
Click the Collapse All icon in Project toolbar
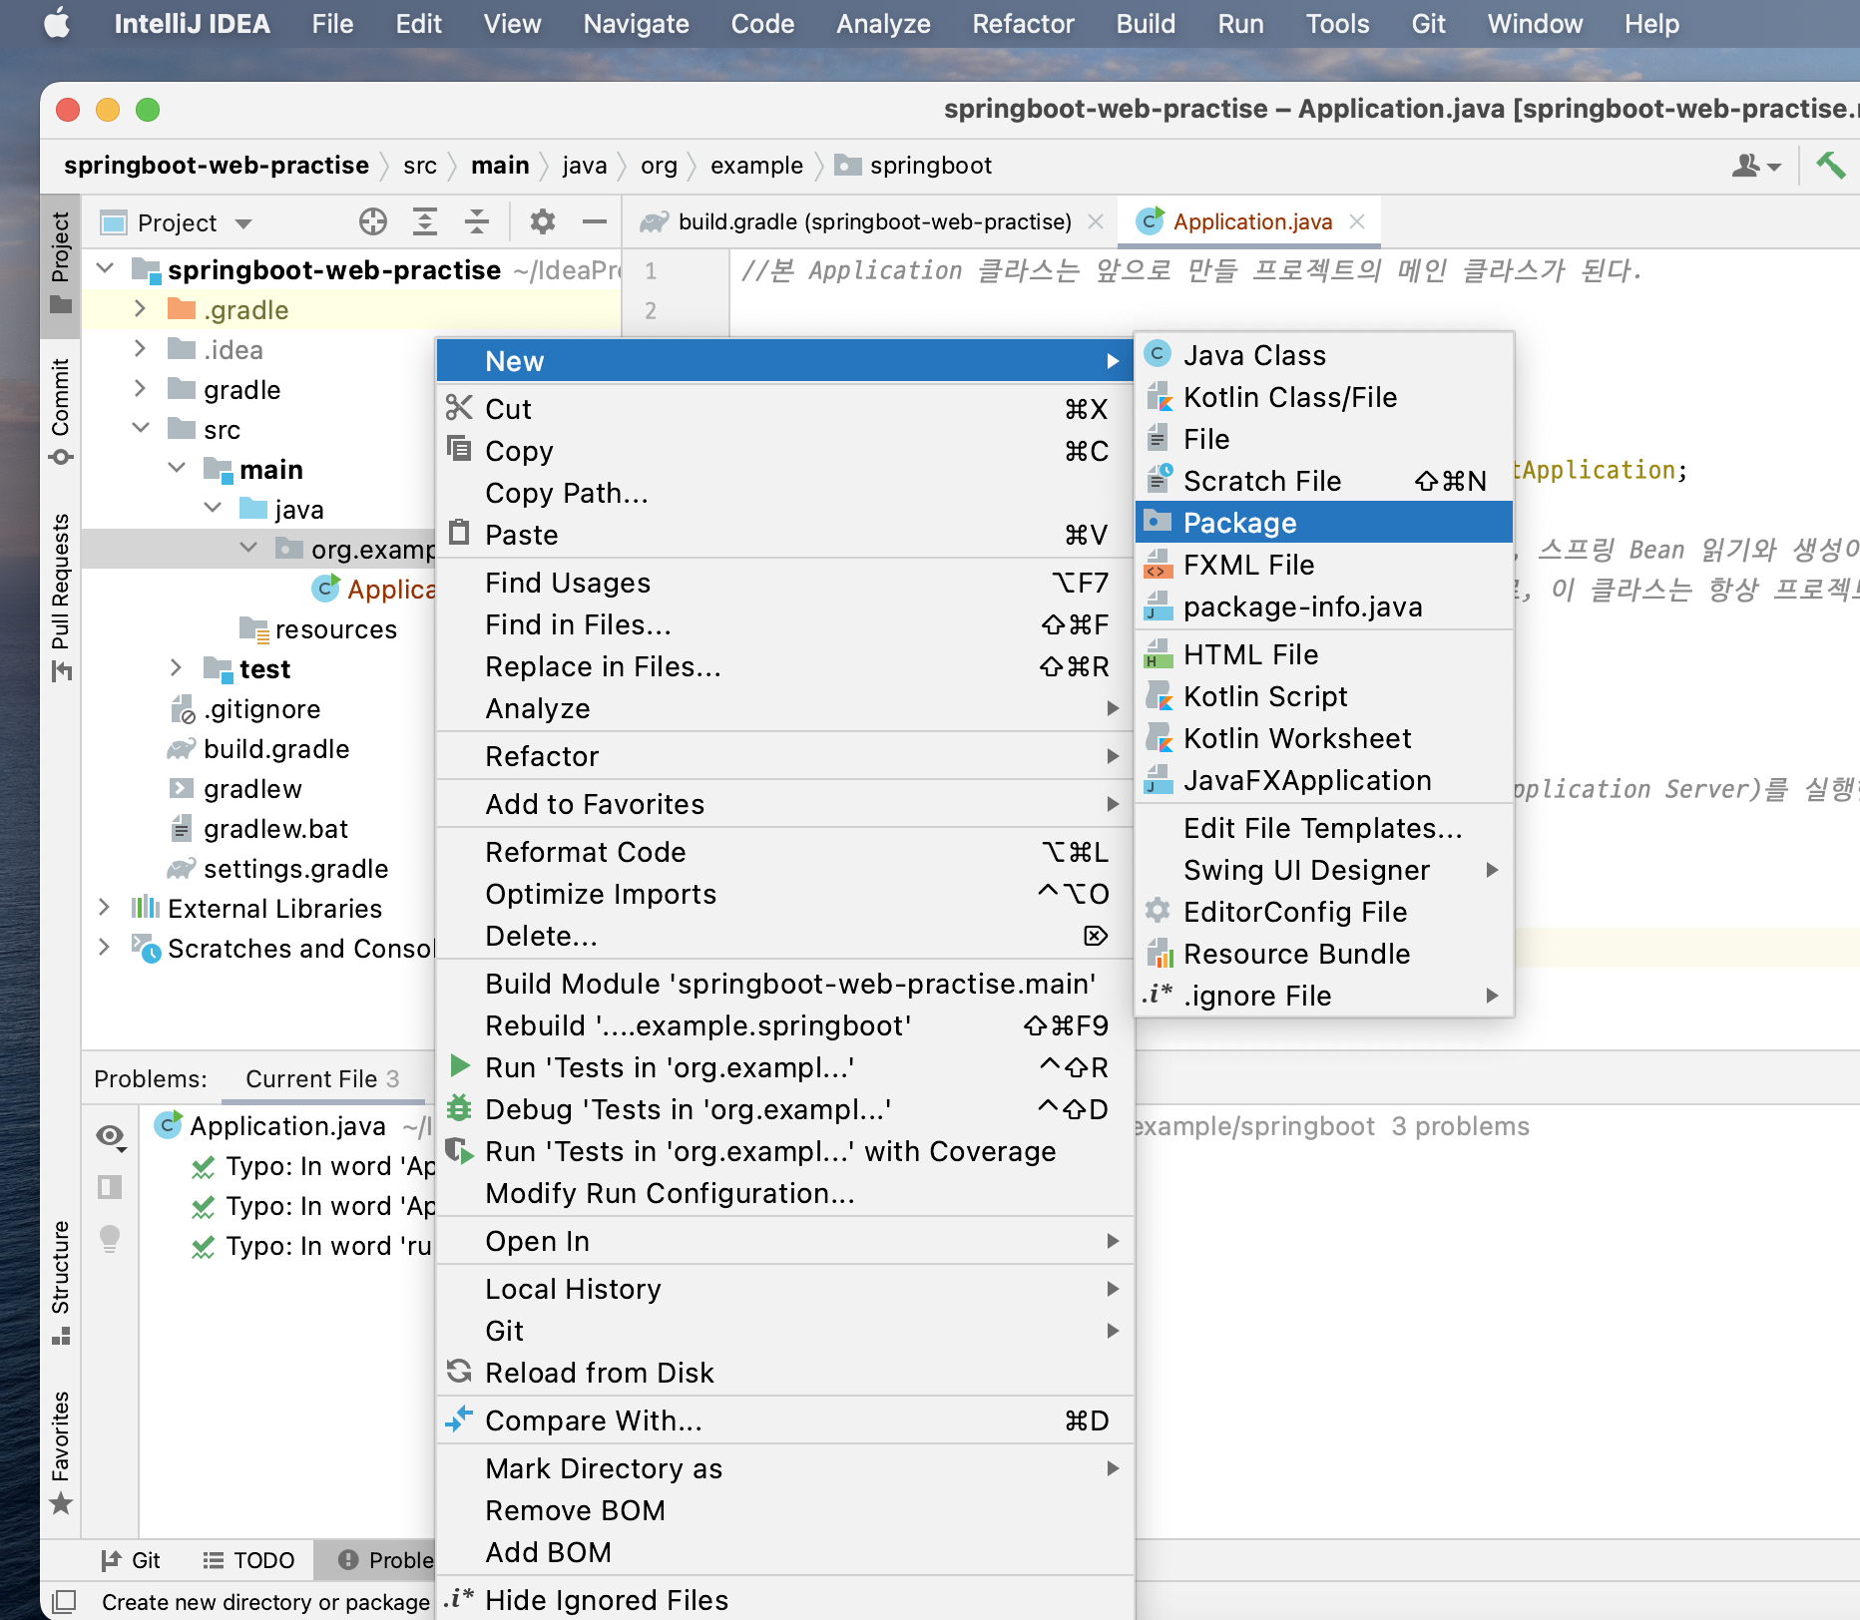click(477, 221)
